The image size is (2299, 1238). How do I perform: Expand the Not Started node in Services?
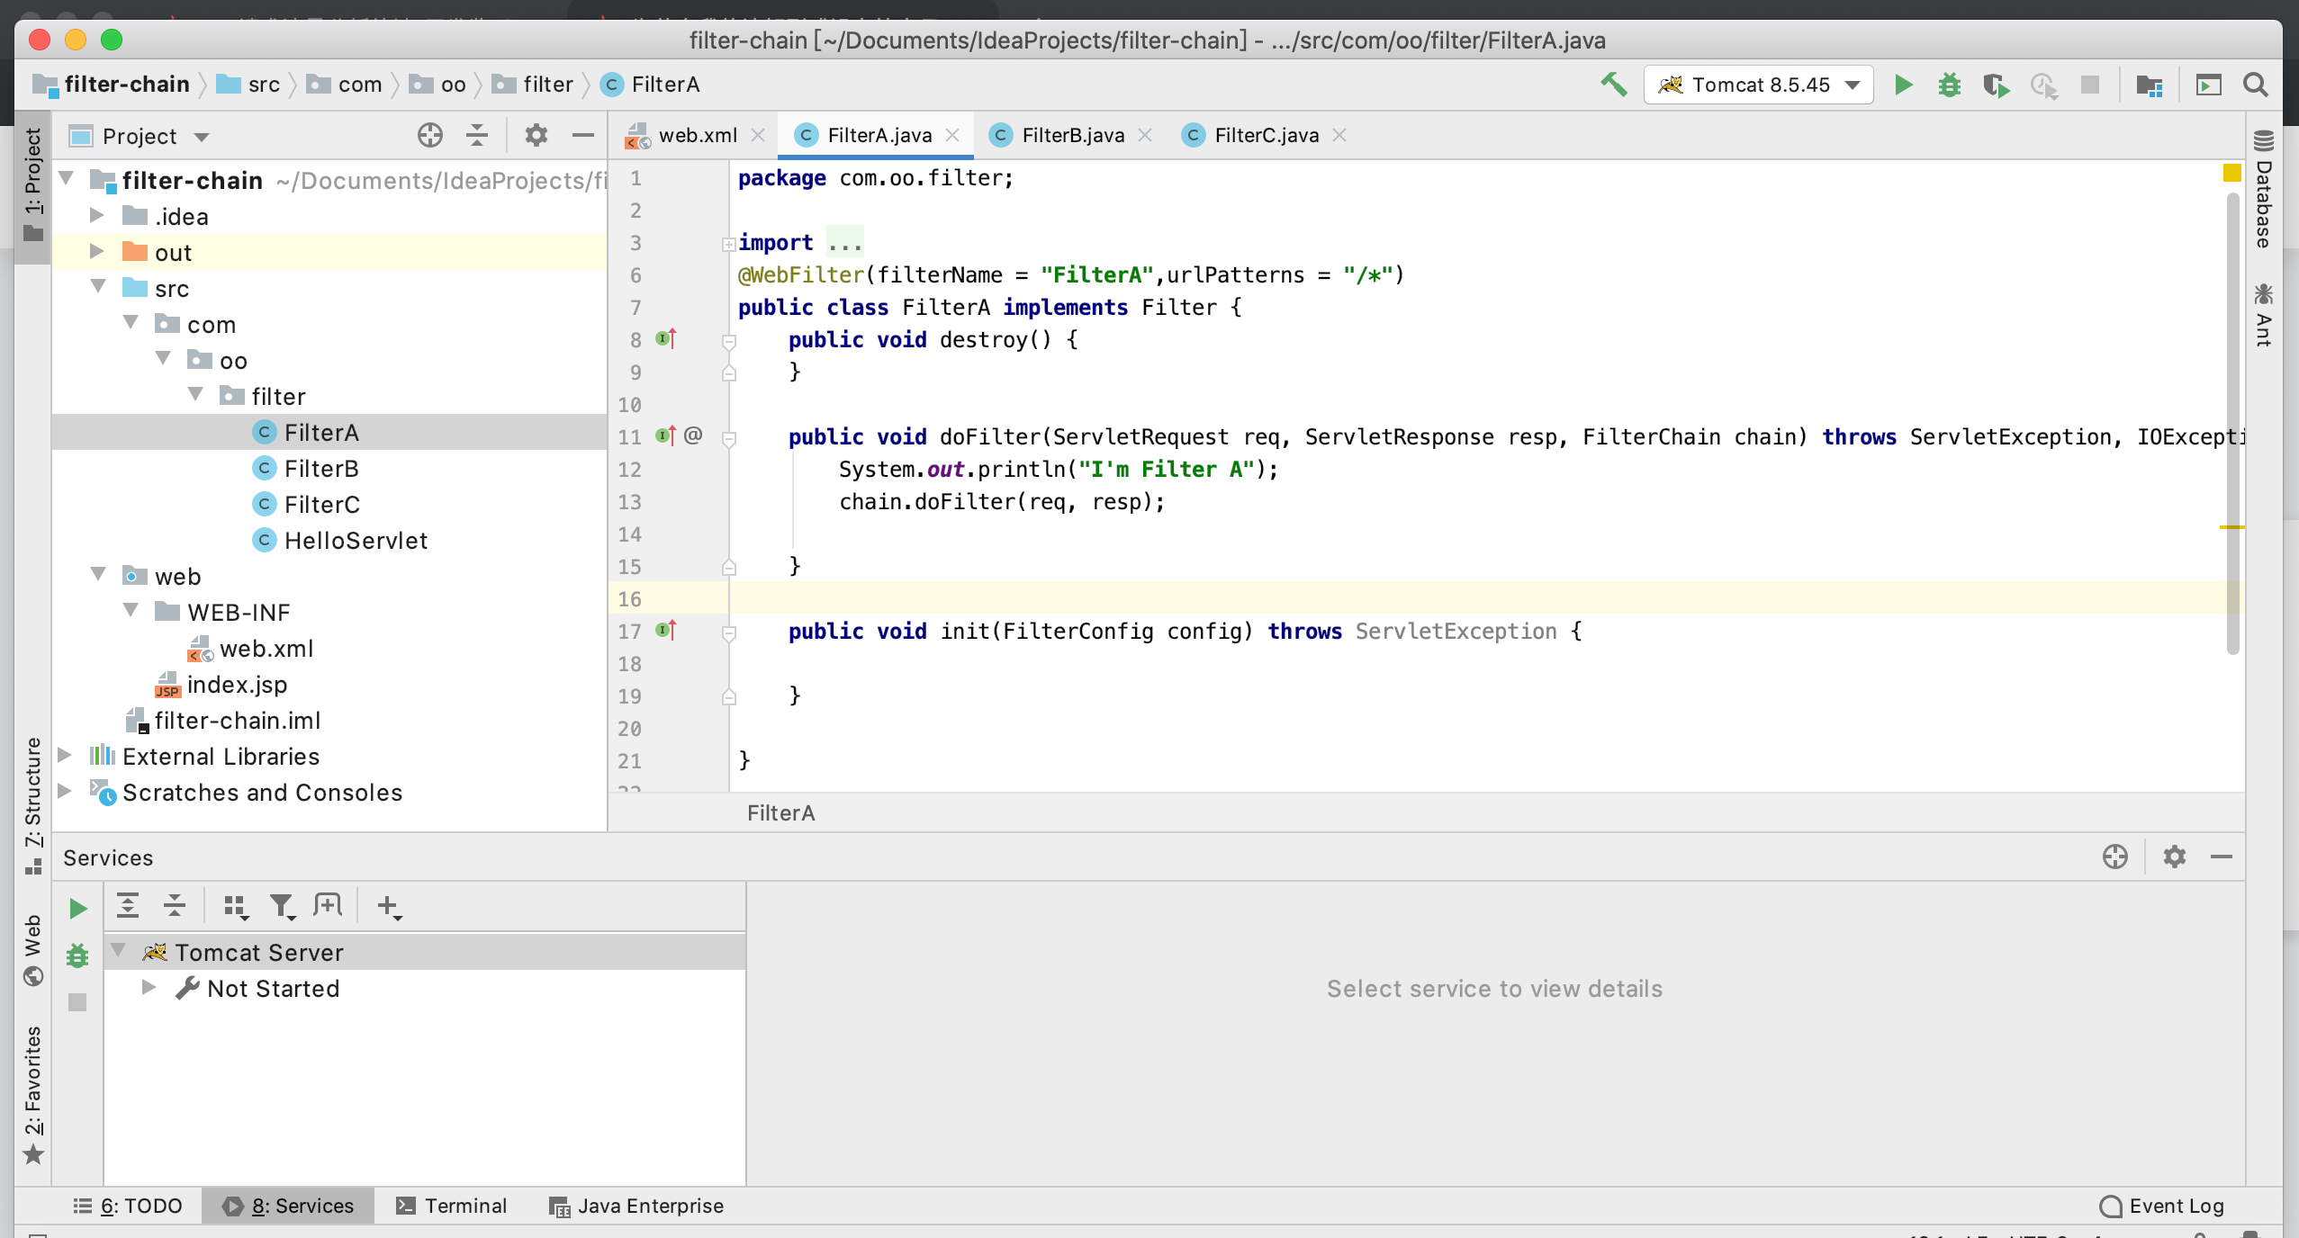[x=149, y=988]
